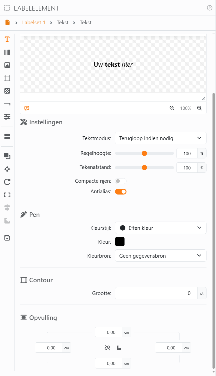Click the layer order icon in sidebar

click(7, 156)
